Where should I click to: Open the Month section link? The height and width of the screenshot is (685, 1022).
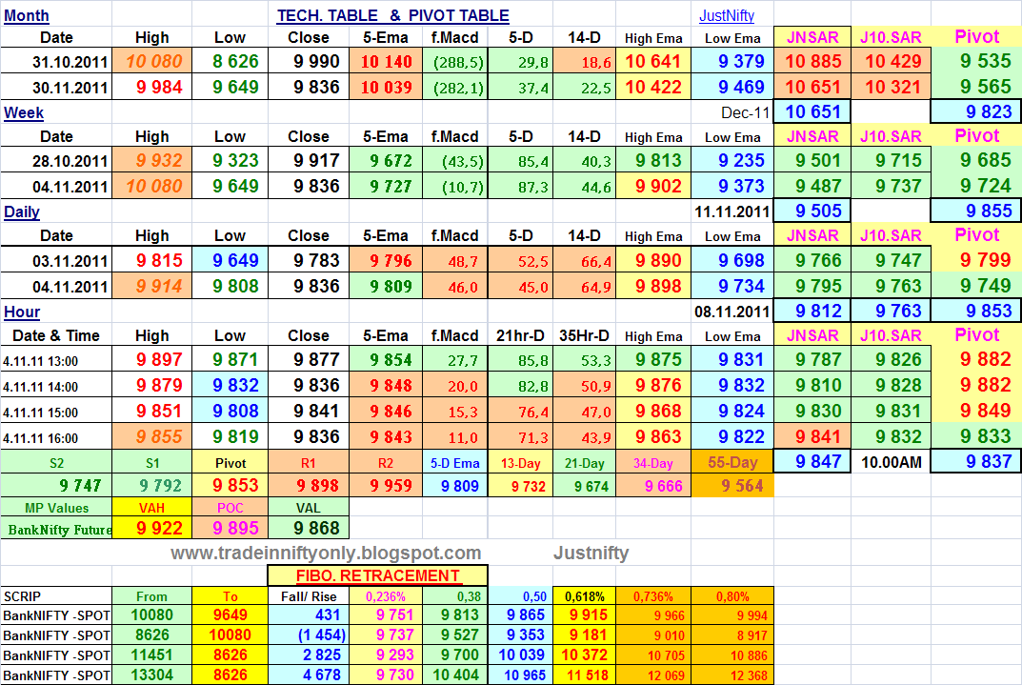(26, 15)
